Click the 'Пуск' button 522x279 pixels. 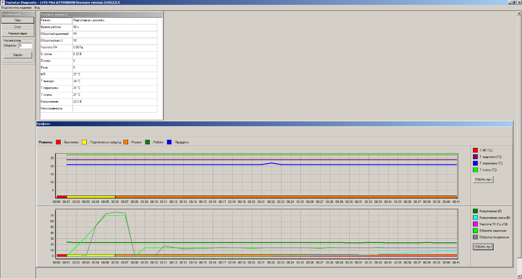coord(18,20)
